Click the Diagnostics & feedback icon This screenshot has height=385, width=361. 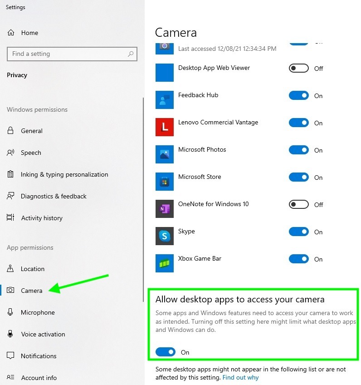pyautogui.click(x=10, y=196)
